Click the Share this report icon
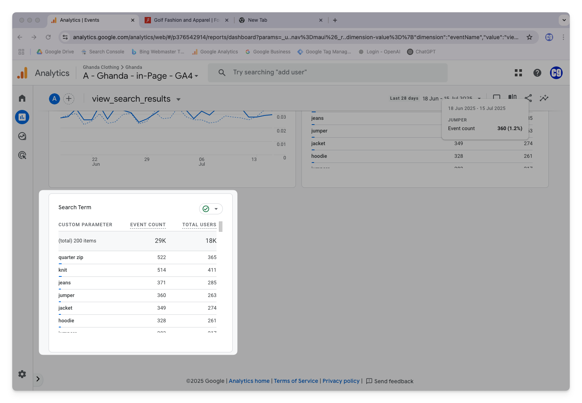 (528, 98)
